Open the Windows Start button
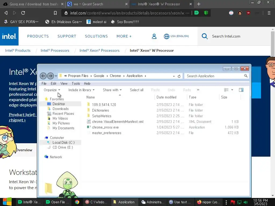Viewport: 275px width, 206px height. pos(7,202)
